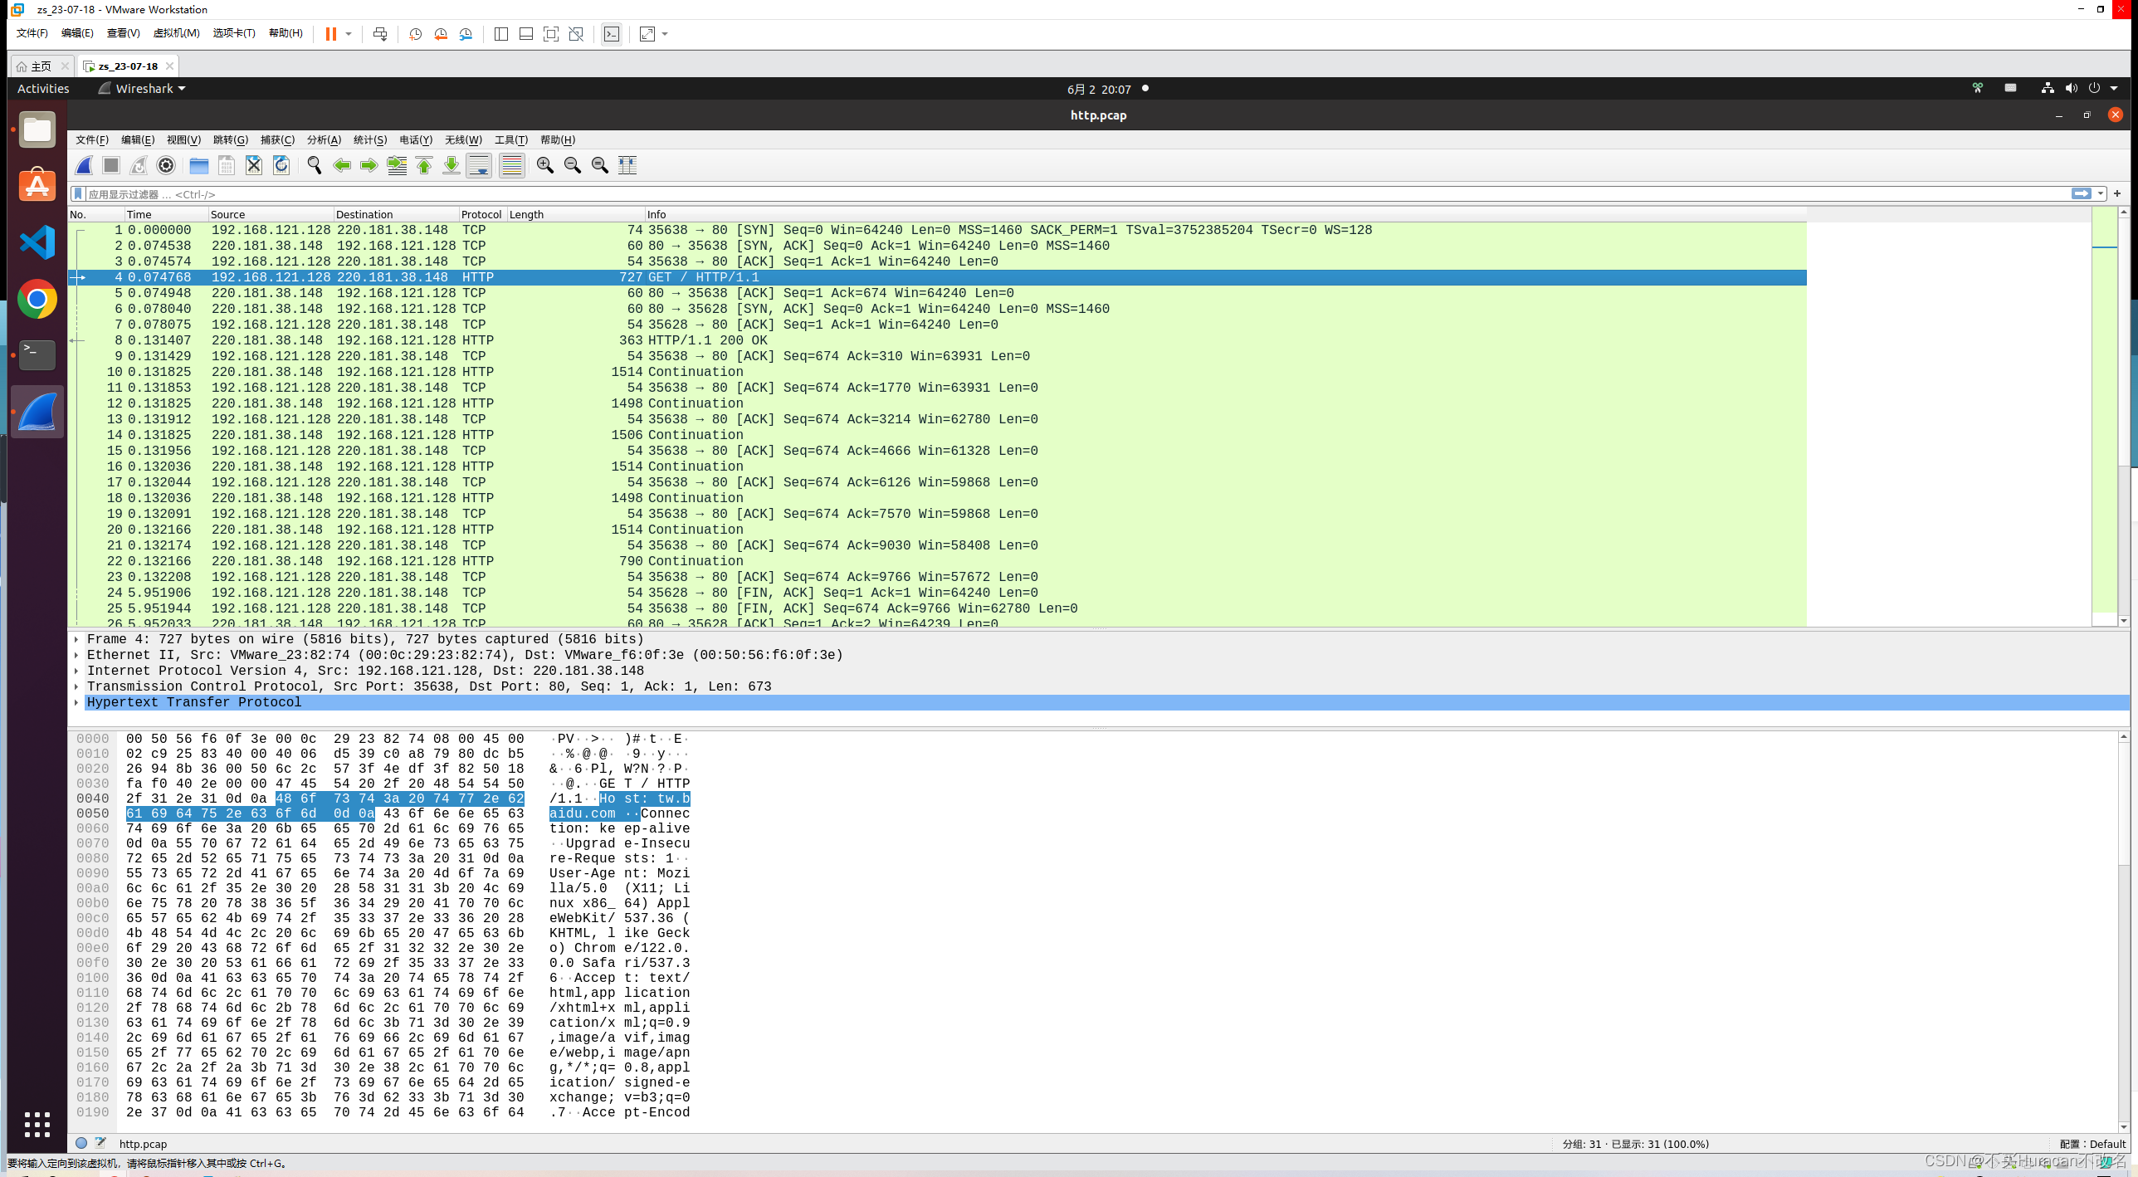
Task: Reload this capture file icon
Action: click(281, 165)
